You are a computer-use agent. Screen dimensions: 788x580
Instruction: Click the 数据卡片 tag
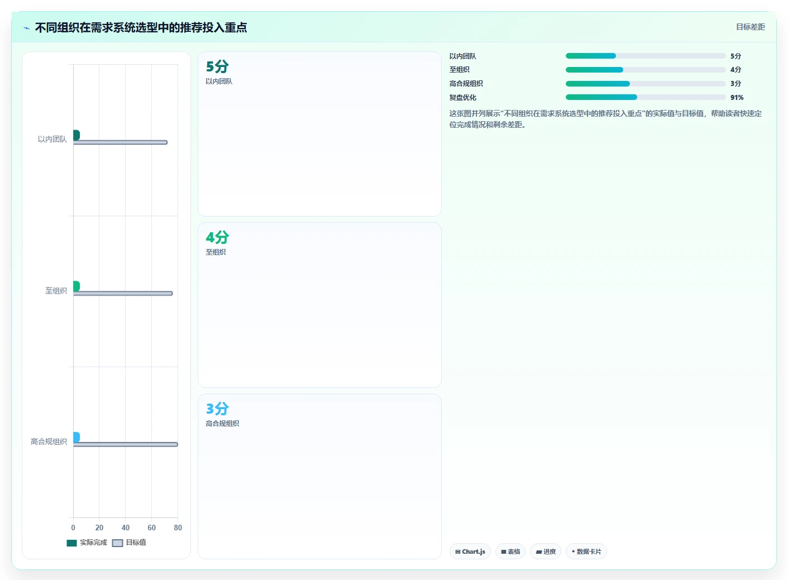[x=586, y=552]
